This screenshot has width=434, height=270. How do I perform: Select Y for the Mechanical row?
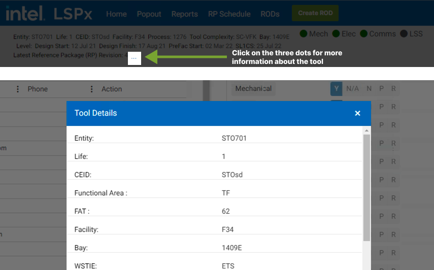tap(336, 89)
